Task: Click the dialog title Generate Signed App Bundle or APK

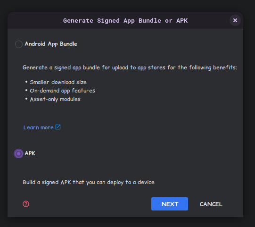Action: [125, 21]
